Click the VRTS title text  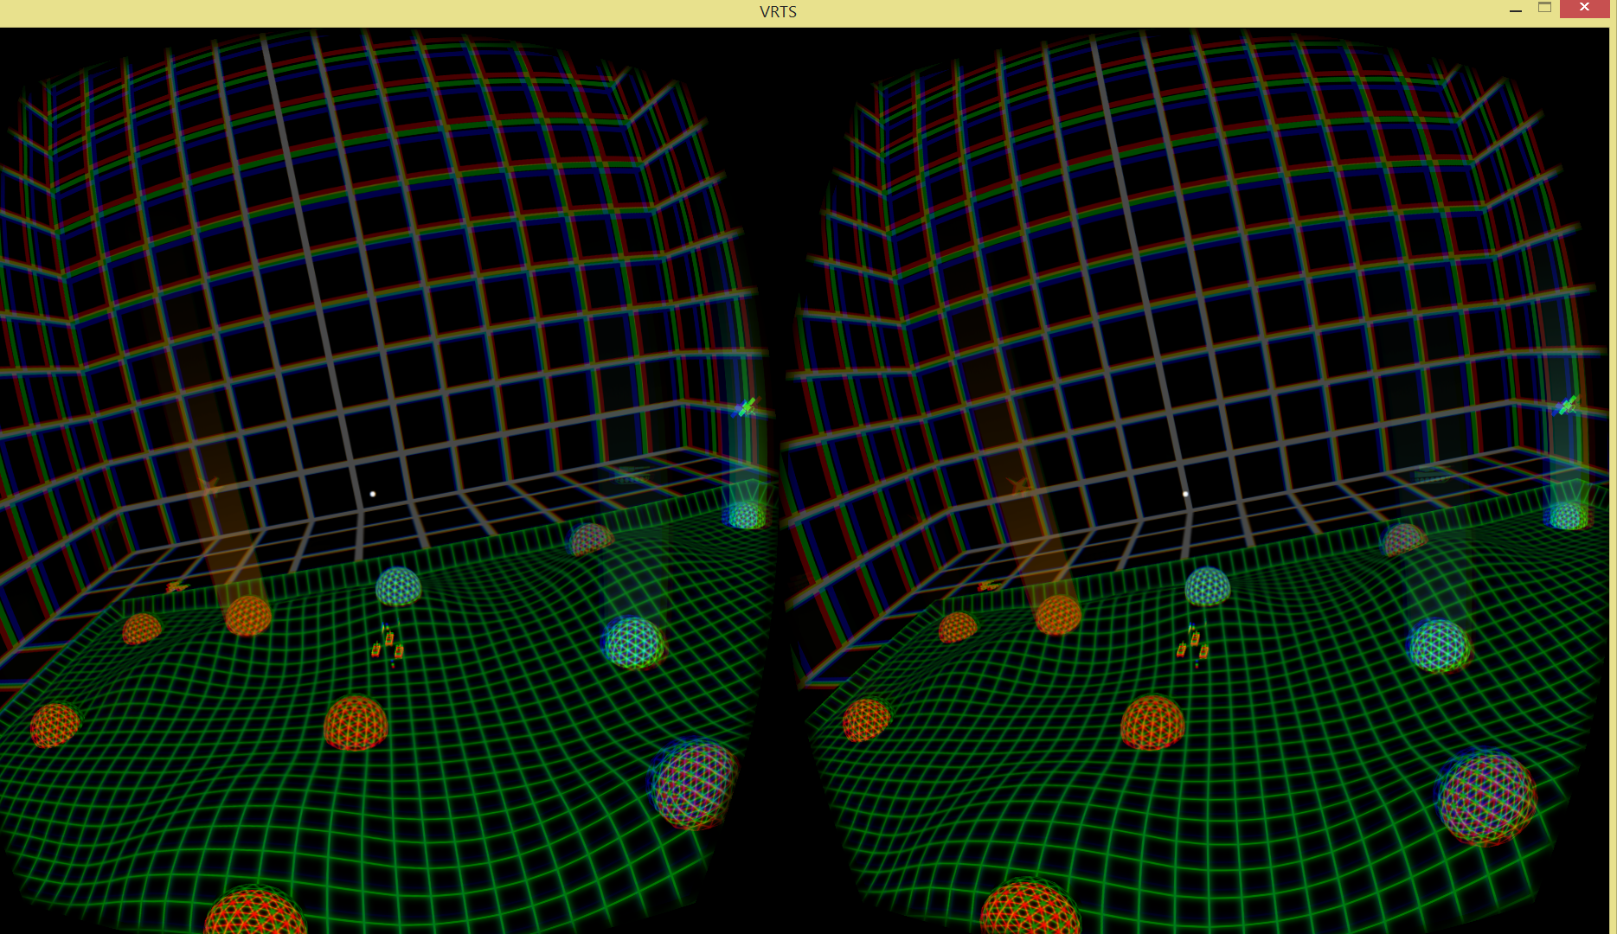[x=778, y=12]
